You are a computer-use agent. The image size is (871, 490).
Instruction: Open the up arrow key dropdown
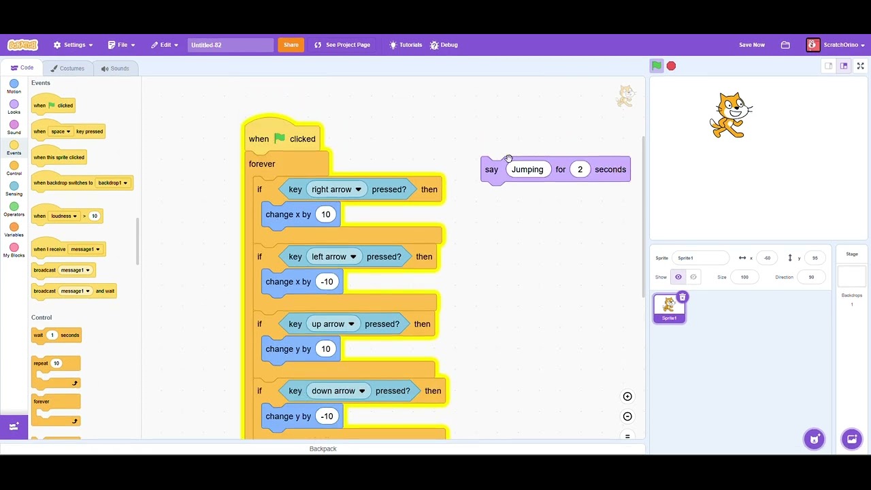[x=333, y=324]
